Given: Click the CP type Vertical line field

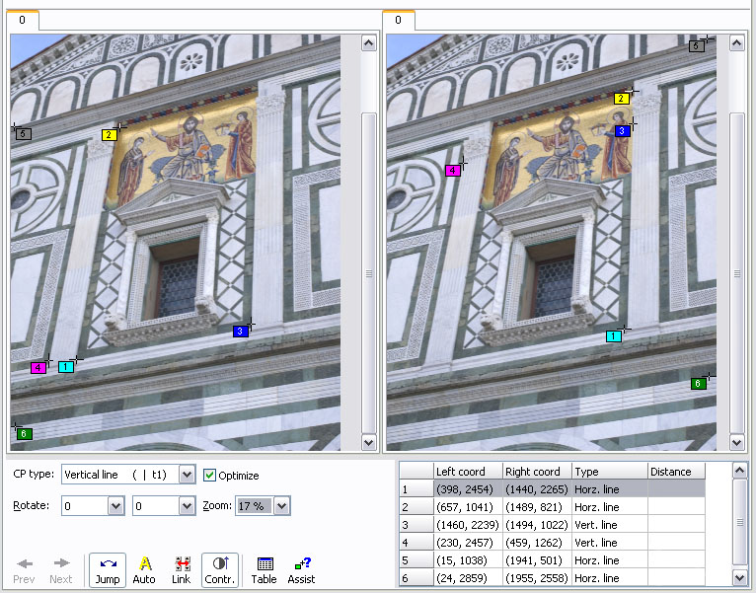Looking at the screenshot, I should coord(120,475).
